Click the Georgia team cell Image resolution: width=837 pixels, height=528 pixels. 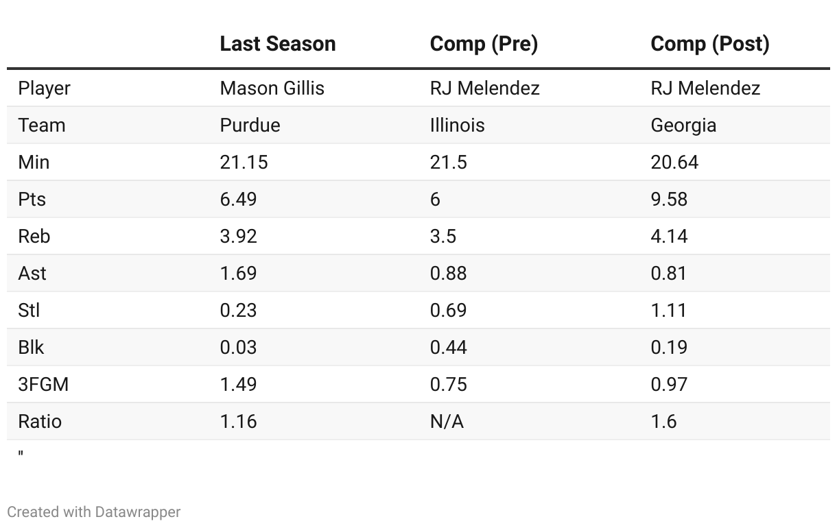683,125
